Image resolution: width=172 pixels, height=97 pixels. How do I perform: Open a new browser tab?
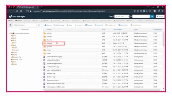click(x=41, y=7)
